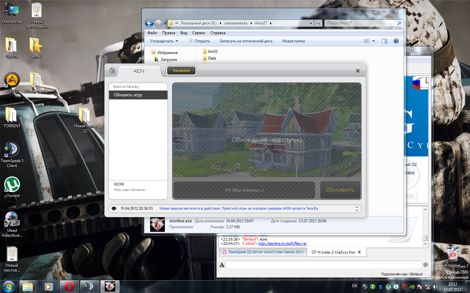This screenshot has height=293, width=470.
Task: Expand the view options dropdown arrow
Action: [x=373, y=41]
